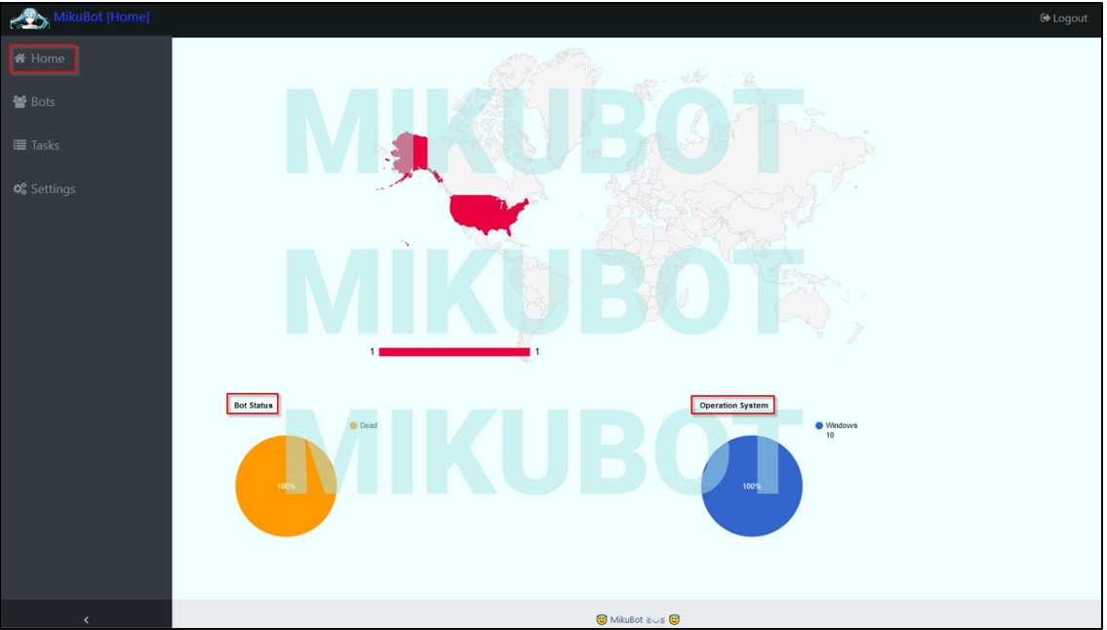The height and width of the screenshot is (630, 1107).
Task: Click the orange Bot Status pie chart
Action: tap(285, 485)
